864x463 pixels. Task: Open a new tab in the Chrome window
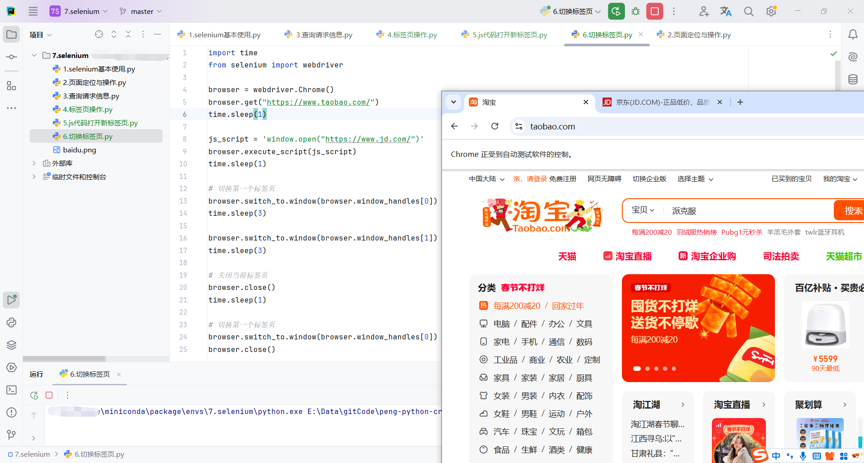(x=740, y=102)
